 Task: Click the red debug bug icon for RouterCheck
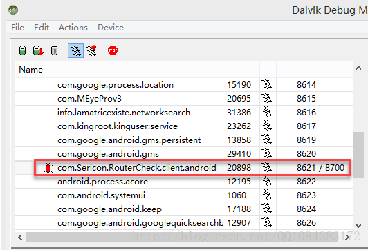coord(48,168)
